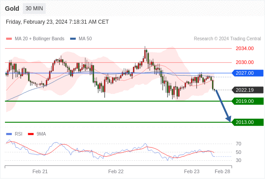The width and height of the screenshot is (265, 179).
Task: Click the 2013.00 green target tag
Action: [247, 122]
